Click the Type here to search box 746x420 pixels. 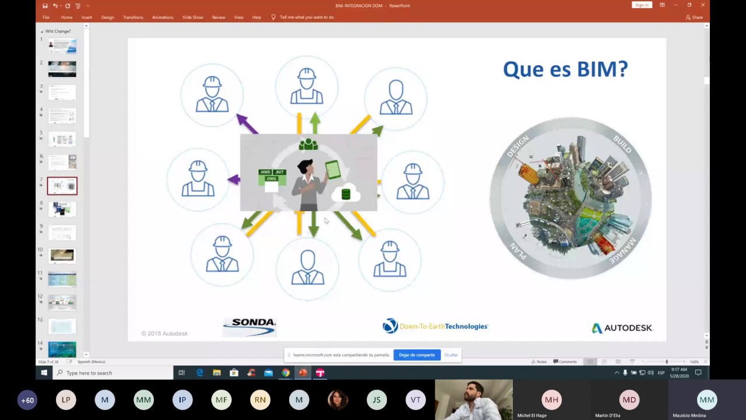click(113, 373)
